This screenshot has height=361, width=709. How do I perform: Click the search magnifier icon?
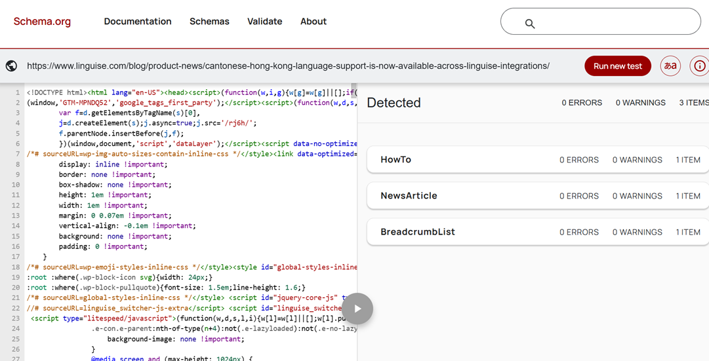tap(530, 24)
